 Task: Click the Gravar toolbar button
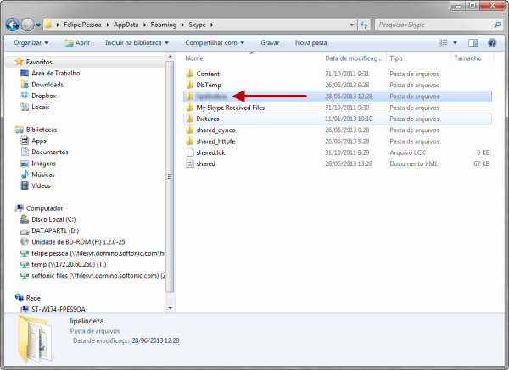[x=270, y=43]
